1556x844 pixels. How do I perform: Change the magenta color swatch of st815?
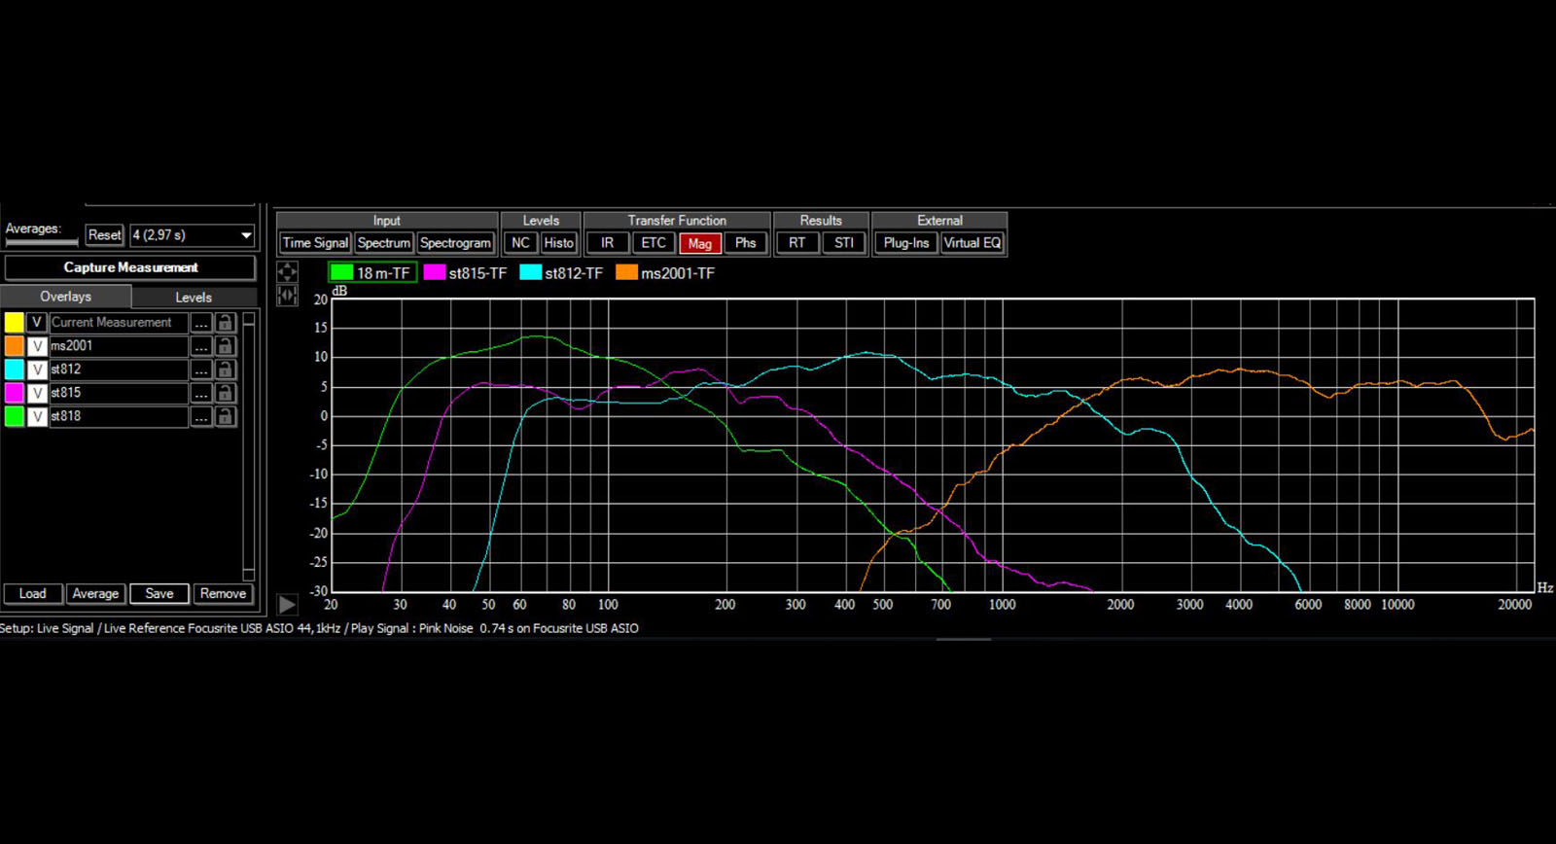tap(15, 393)
